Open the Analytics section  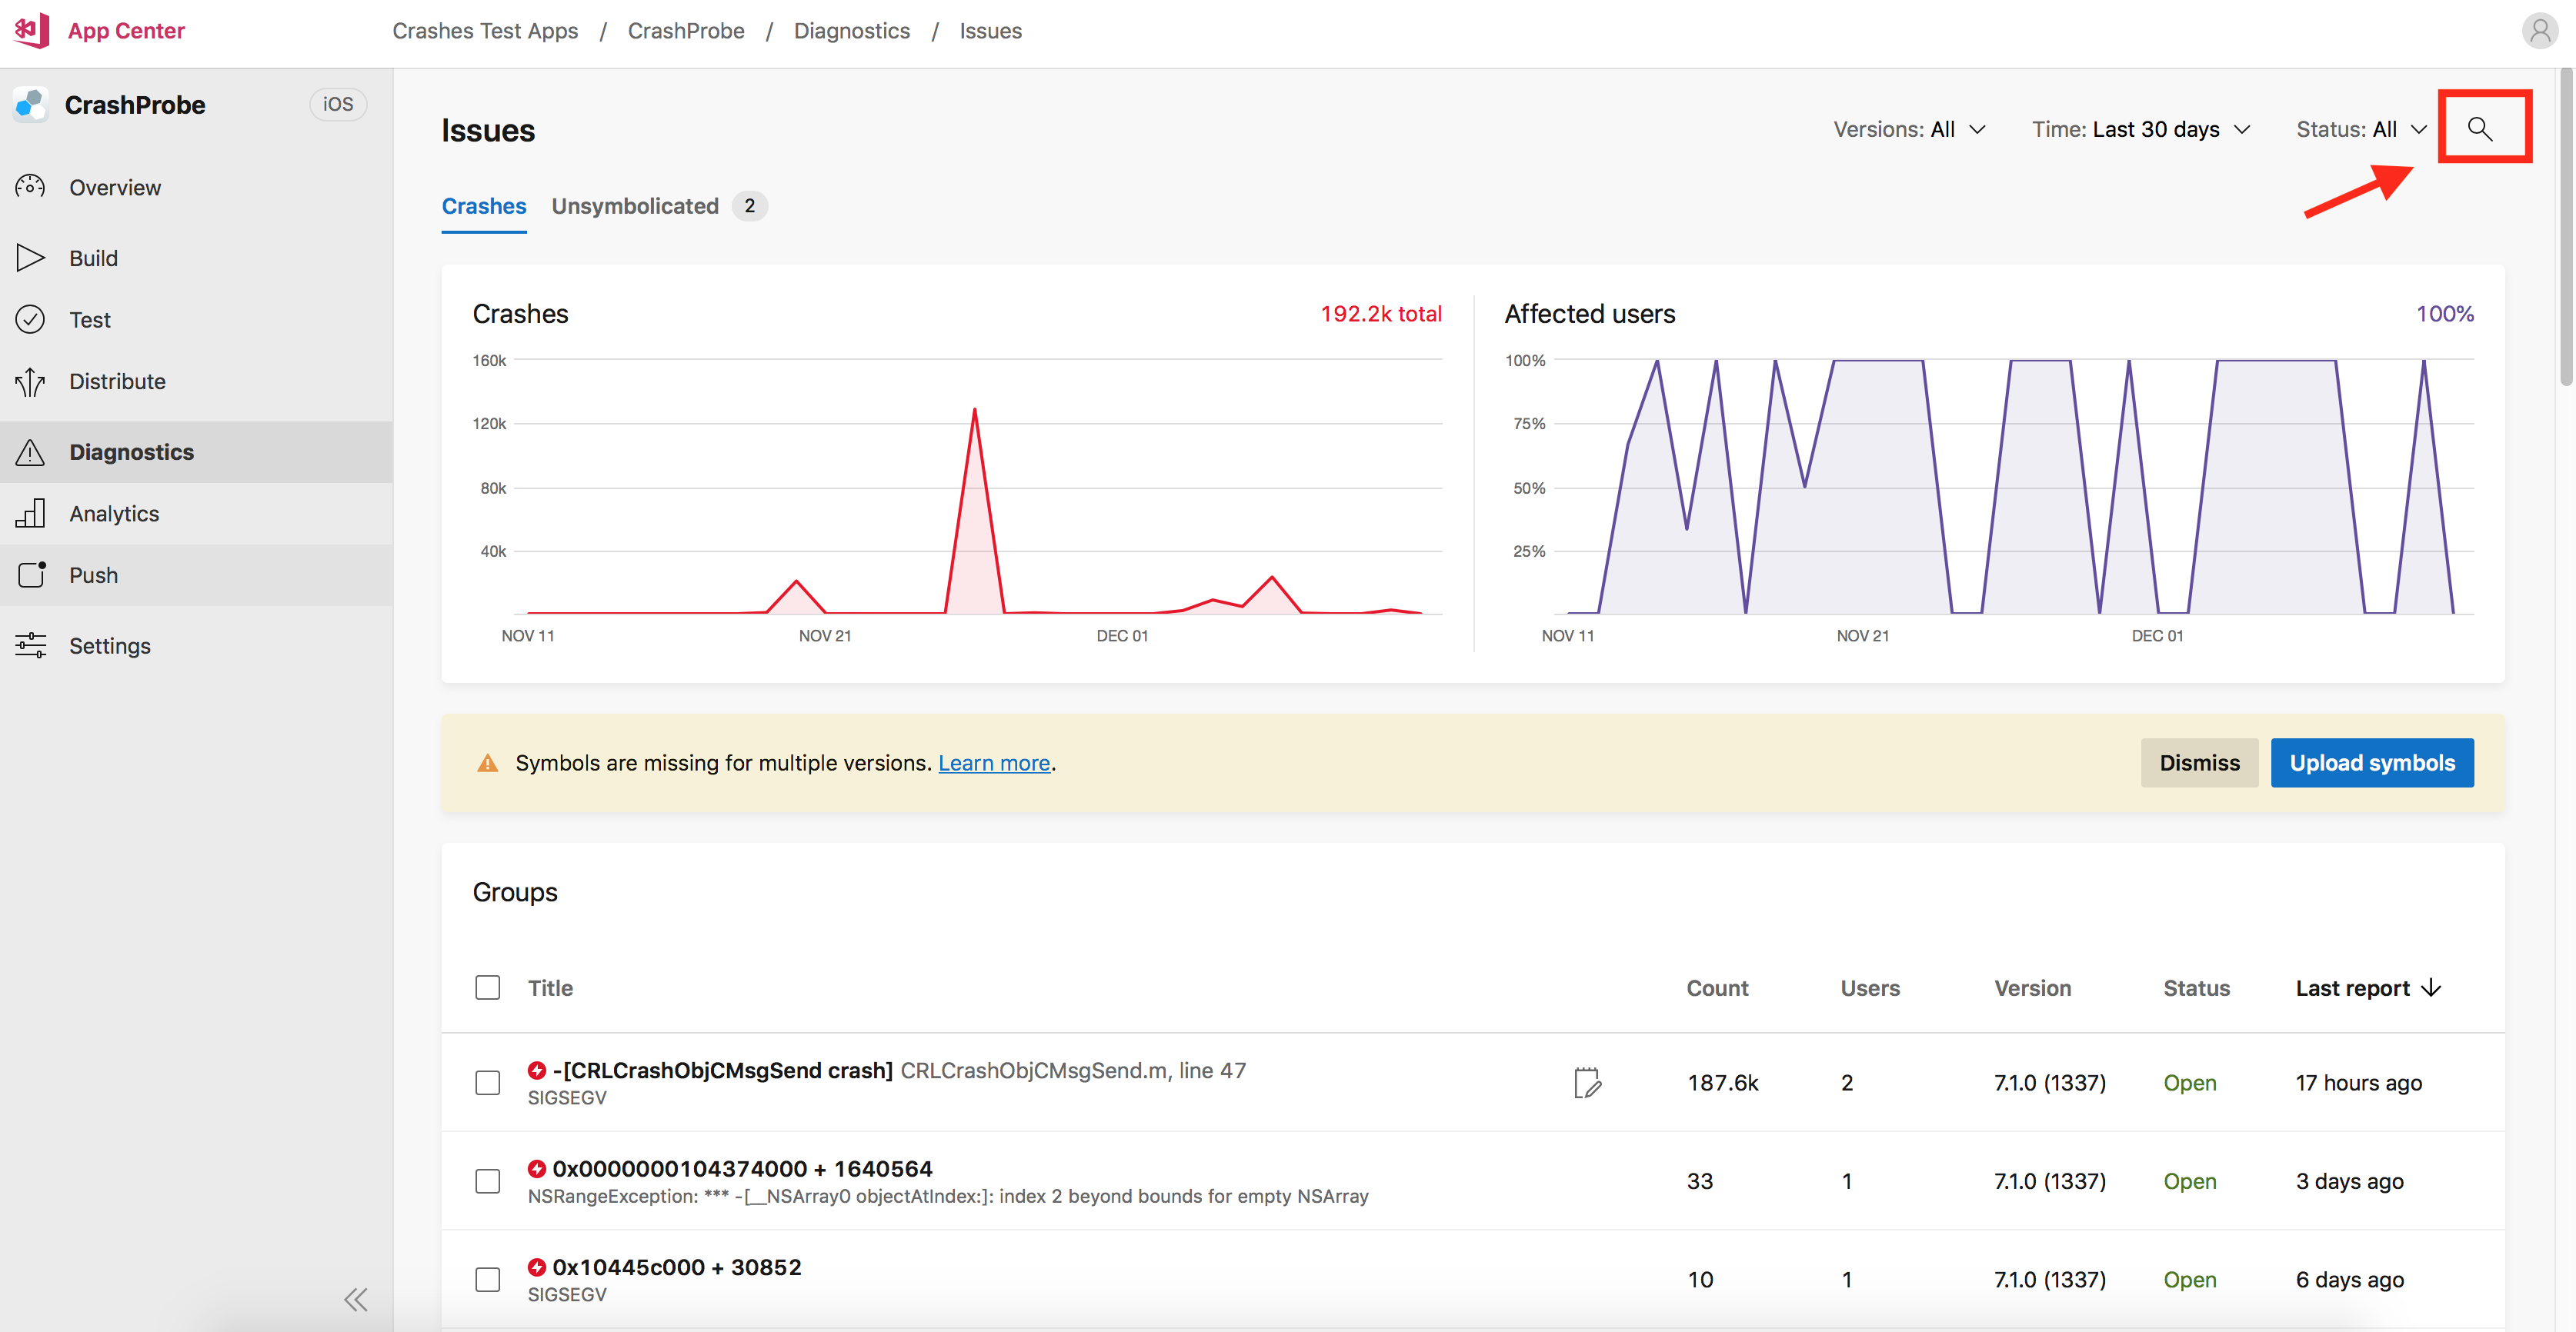[112, 511]
